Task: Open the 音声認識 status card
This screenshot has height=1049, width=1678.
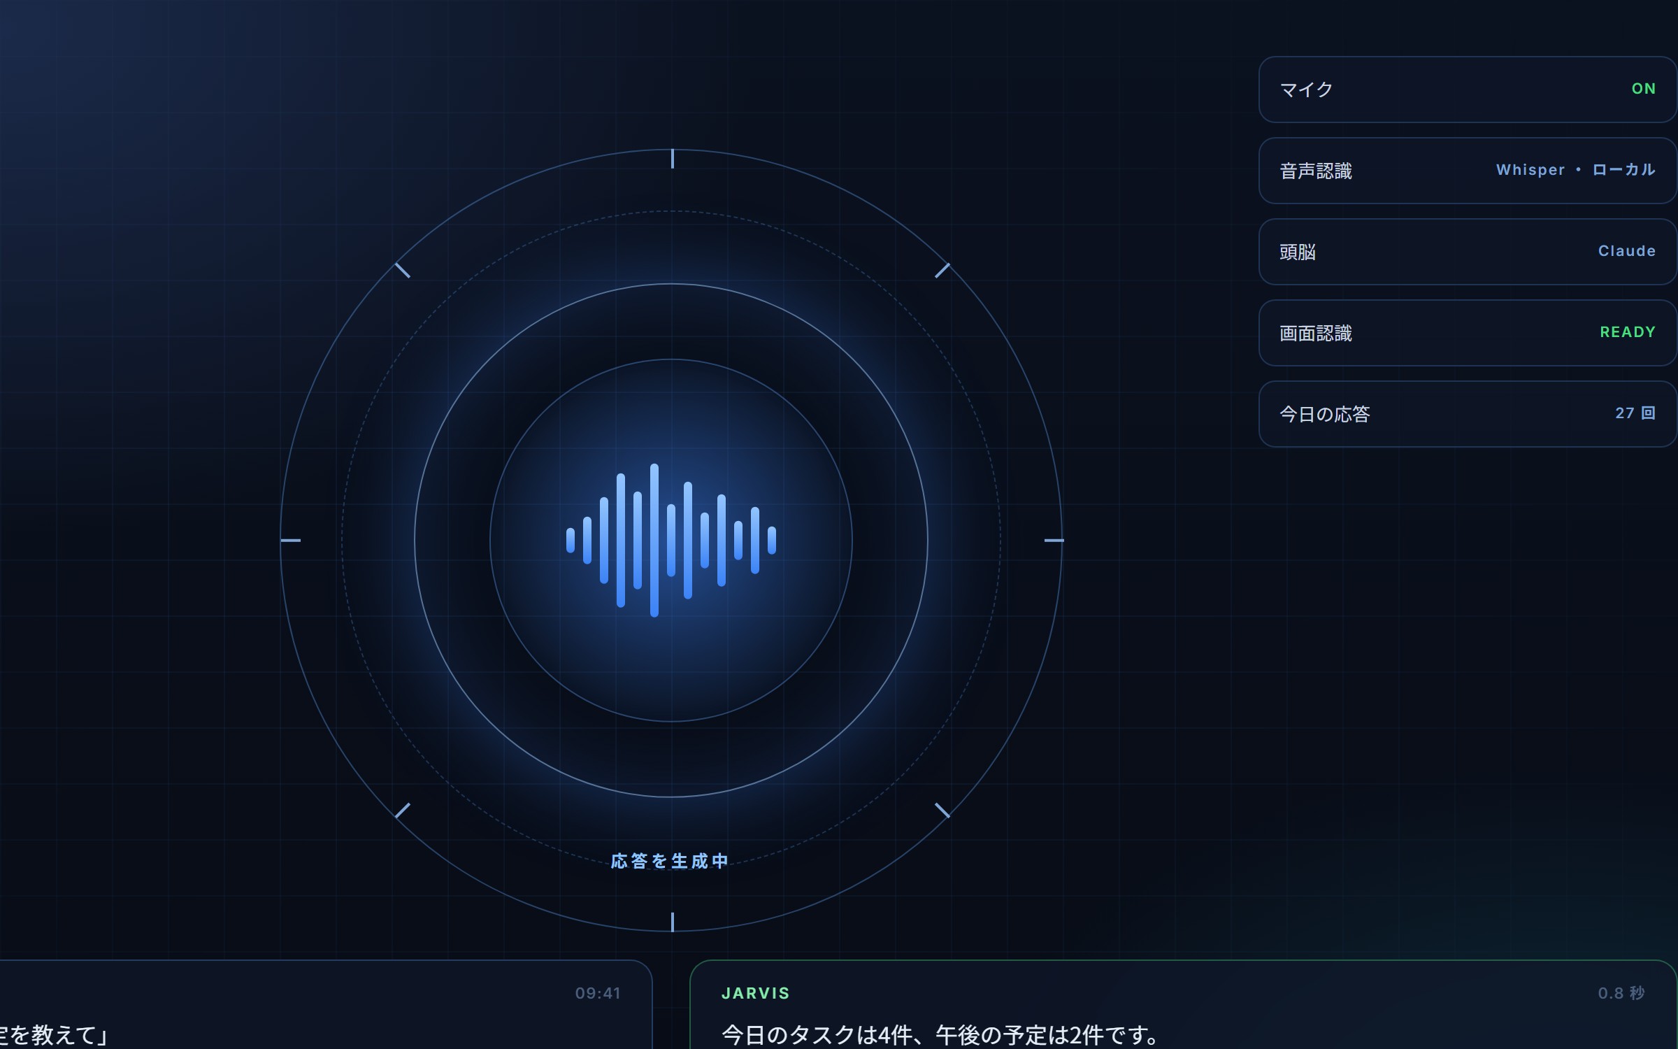Action: 1468,171
